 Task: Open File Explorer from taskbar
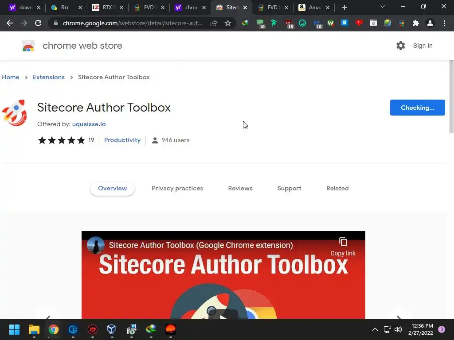point(34,329)
